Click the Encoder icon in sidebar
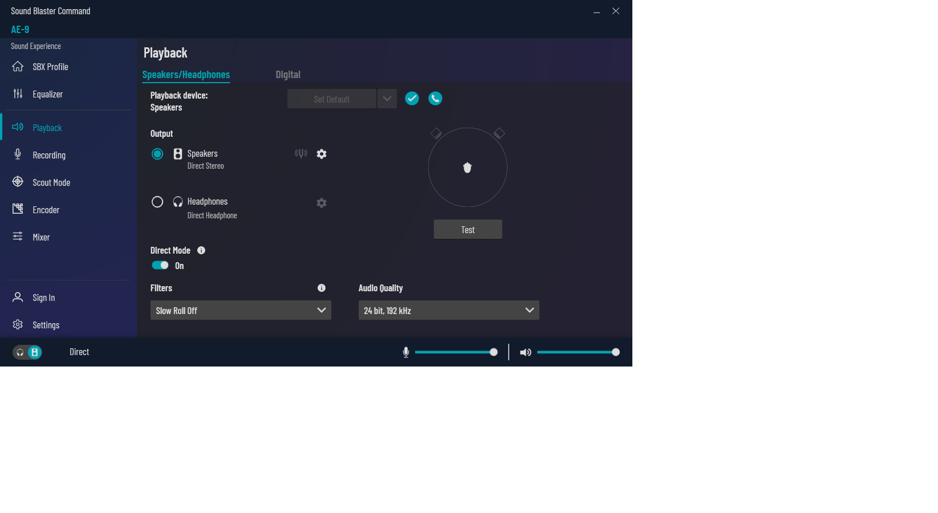 click(x=18, y=209)
